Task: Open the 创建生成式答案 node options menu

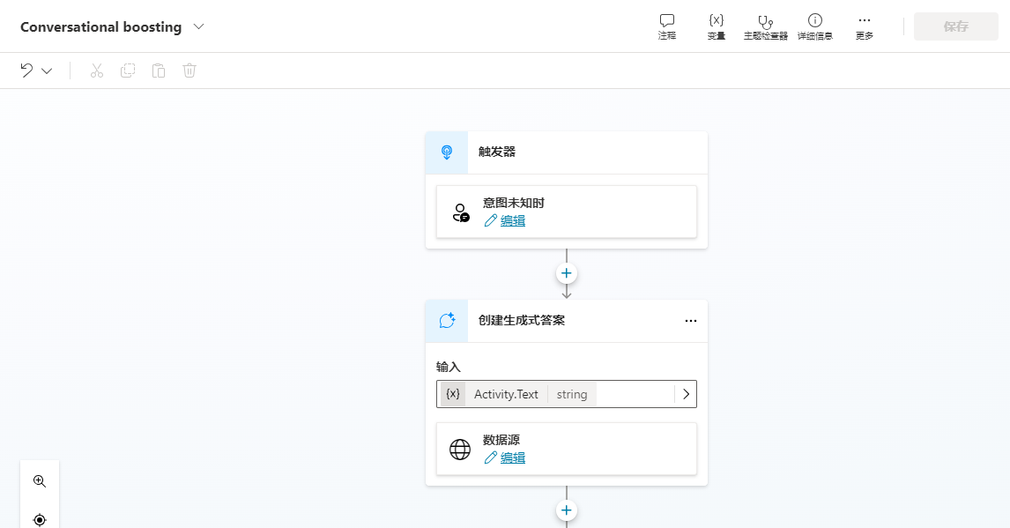Action: 690,321
